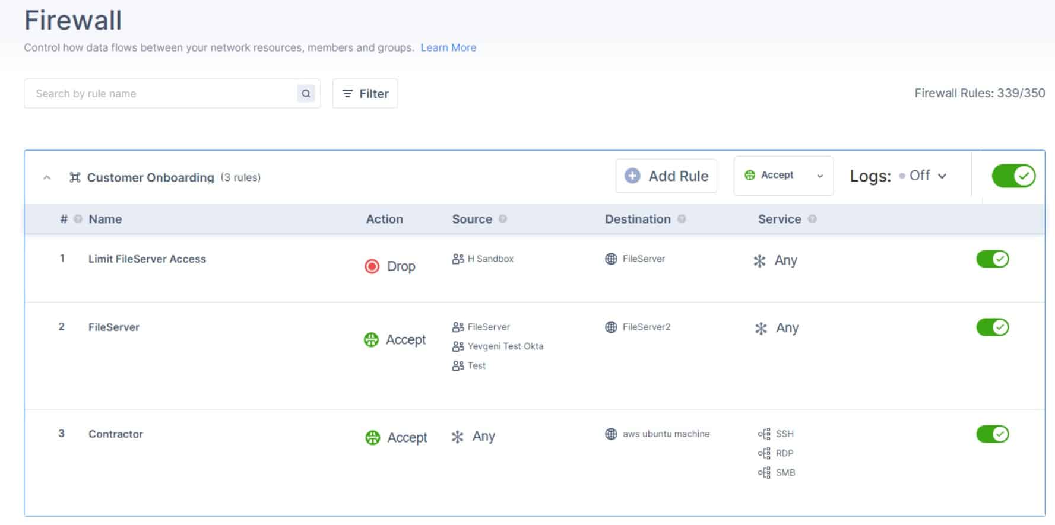Click the Name column header
The image size is (1055, 525).
click(x=105, y=219)
